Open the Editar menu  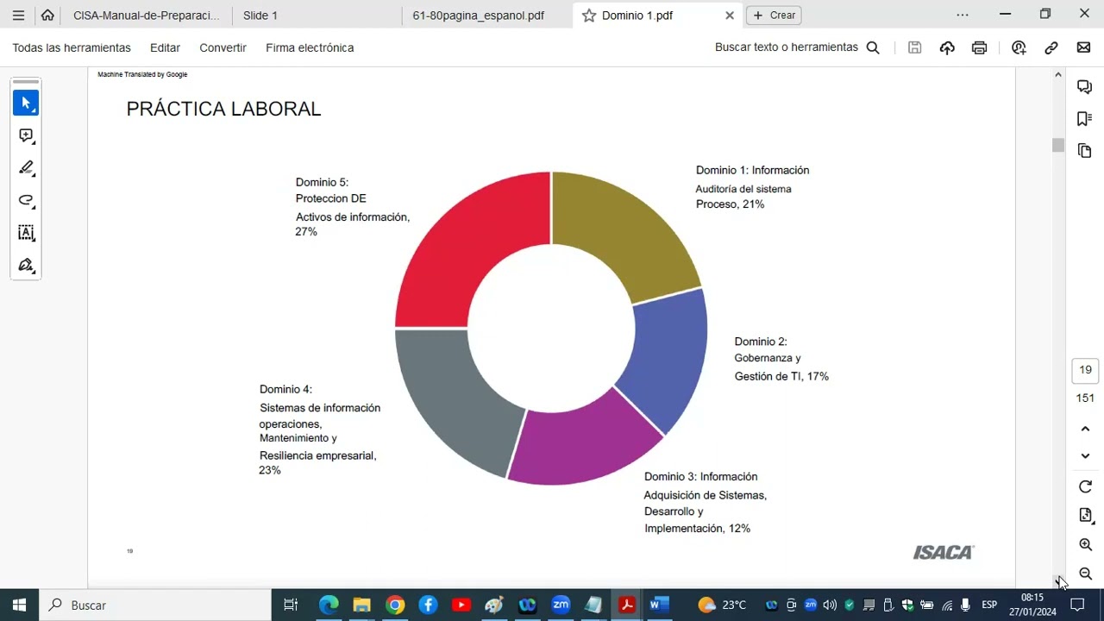pyautogui.click(x=165, y=47)
